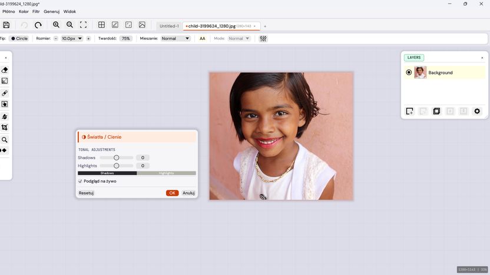490x275 pixels.
Task: Click the zoom status readout at bottom right
Action: click(473, 269)
